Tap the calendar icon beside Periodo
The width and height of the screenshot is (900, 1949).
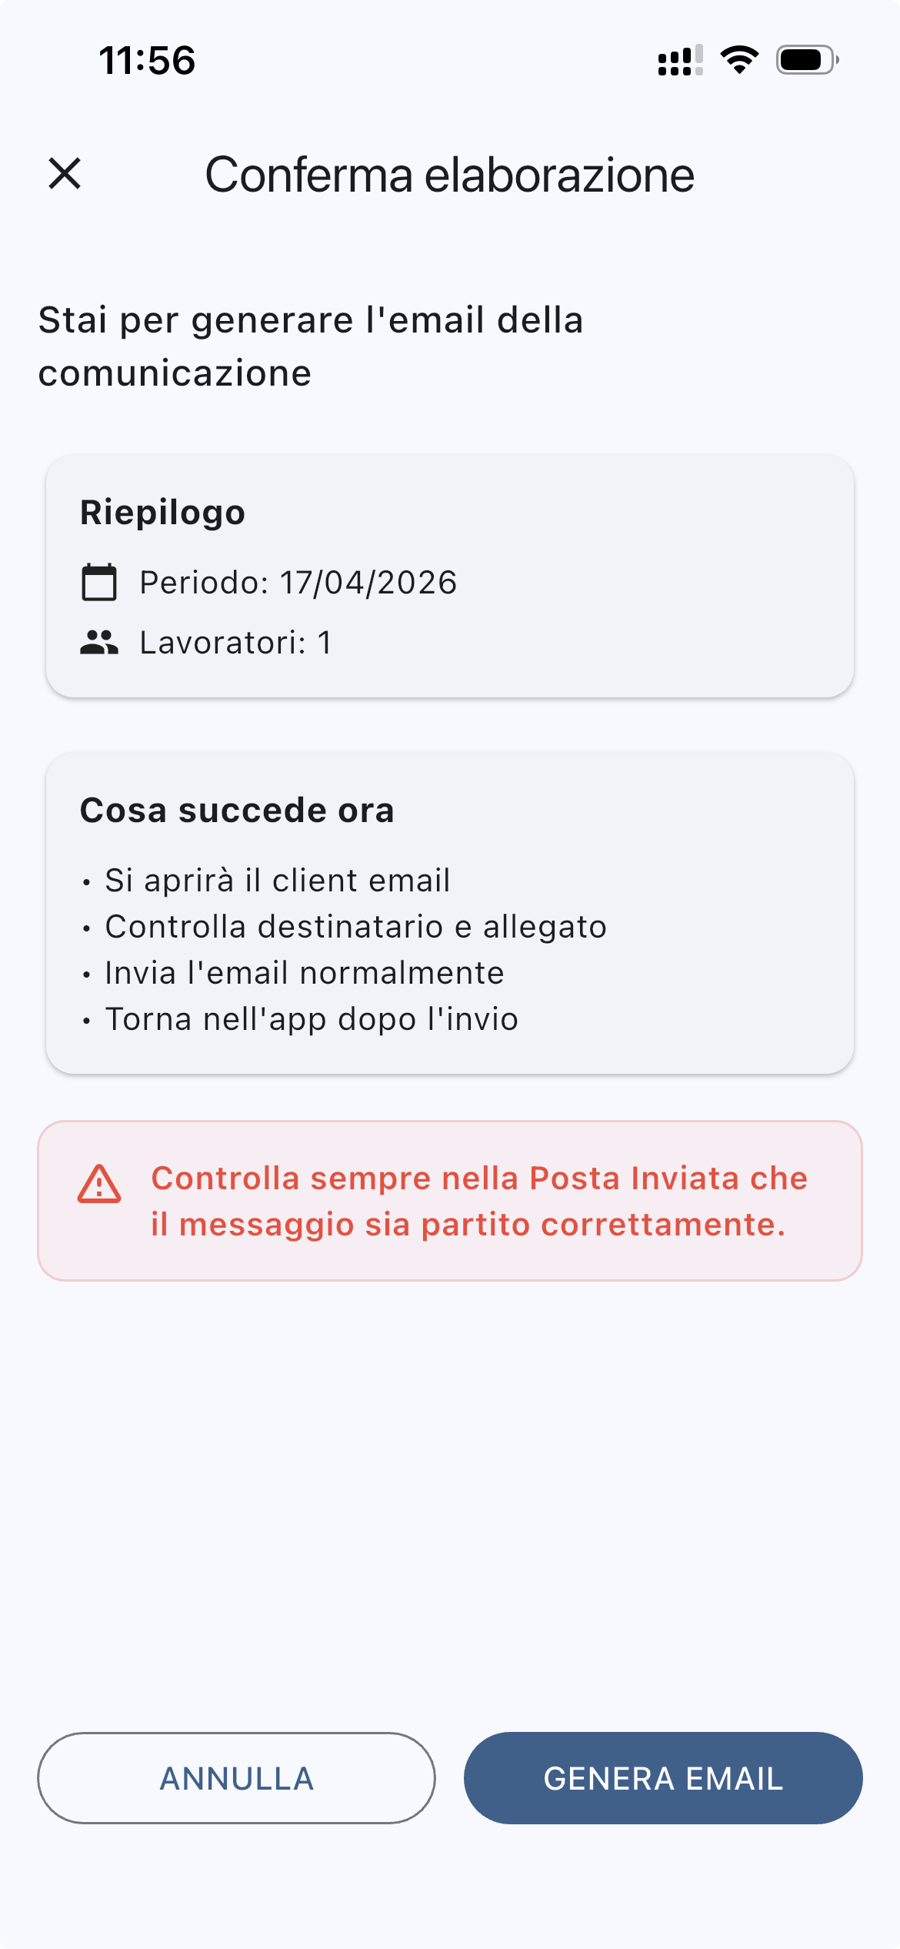coord(99,582)
